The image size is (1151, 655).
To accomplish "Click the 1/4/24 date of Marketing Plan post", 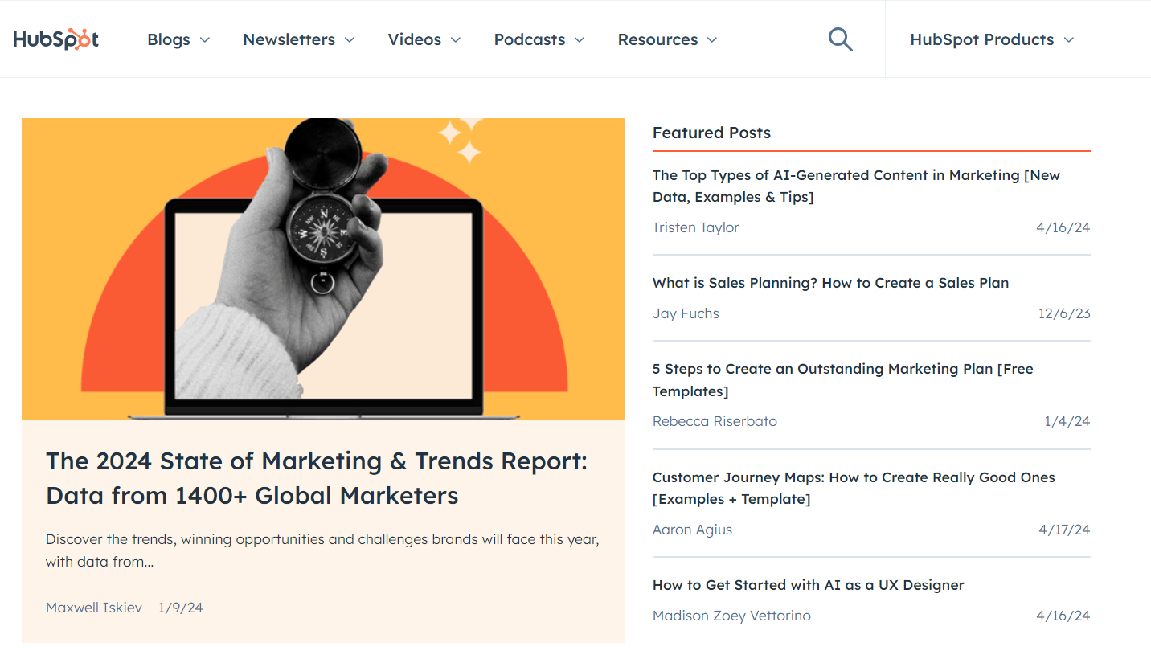I will tap(1067, 421).
